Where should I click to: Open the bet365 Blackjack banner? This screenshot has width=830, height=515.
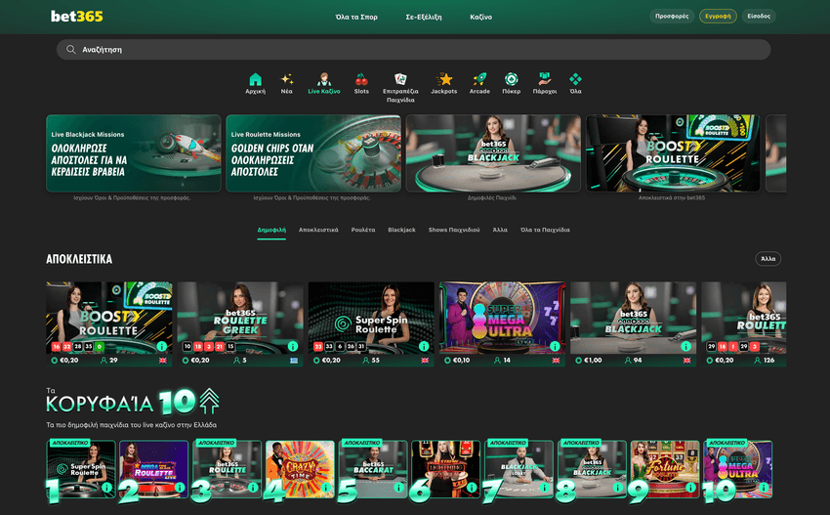[x=493, y=153]
